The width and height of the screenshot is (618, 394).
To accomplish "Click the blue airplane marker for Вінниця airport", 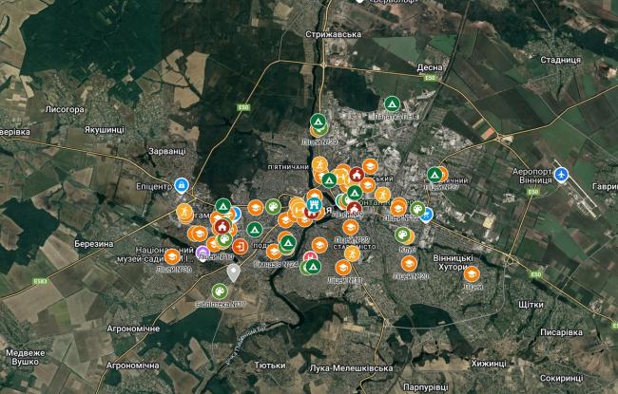I will coord(562,175).
